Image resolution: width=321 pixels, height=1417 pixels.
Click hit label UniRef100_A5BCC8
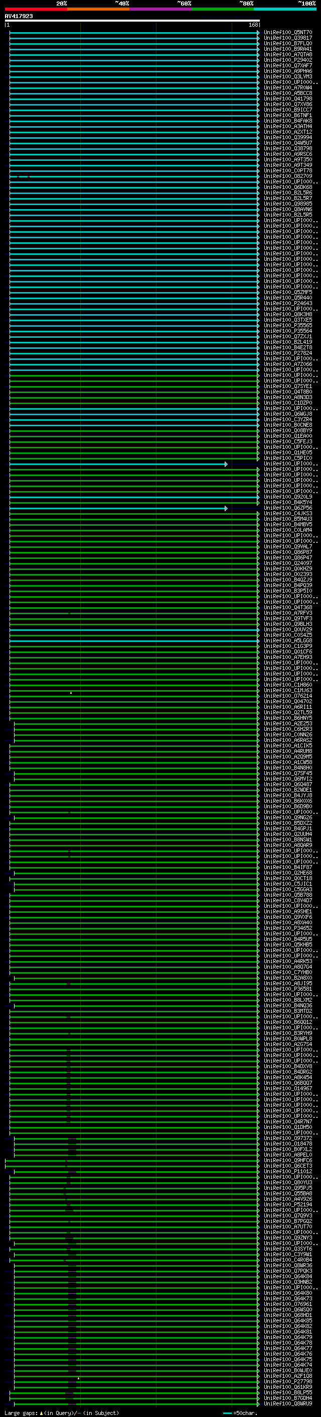[288, 93]
